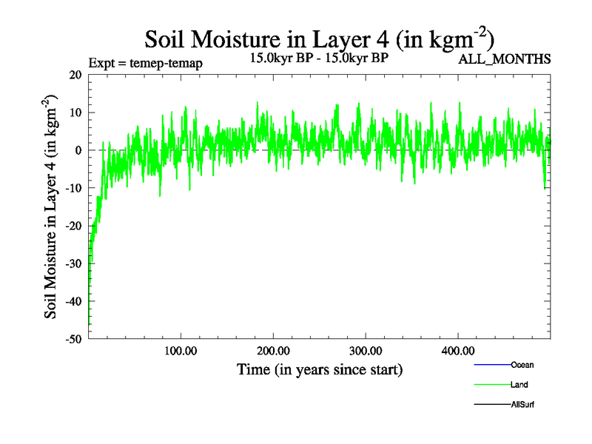The height and width of the screenshot is (444, 592).
Task: Click the vertical y-axis Soil Moisture title
Action: (x=52, y=206)
